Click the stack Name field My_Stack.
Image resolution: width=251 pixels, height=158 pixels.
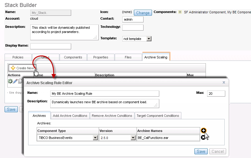[x=51, y=13]
